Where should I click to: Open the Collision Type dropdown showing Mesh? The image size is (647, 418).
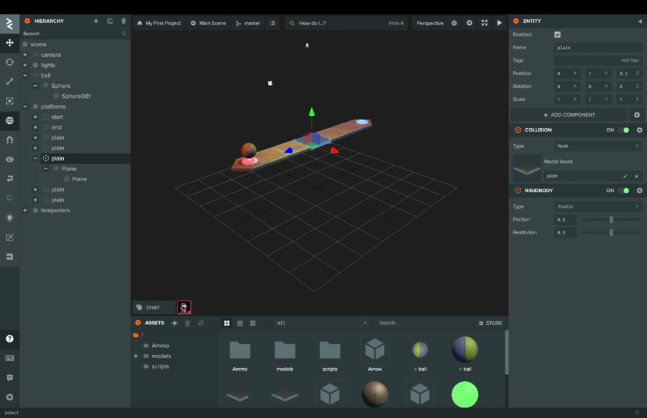point(598,146)
